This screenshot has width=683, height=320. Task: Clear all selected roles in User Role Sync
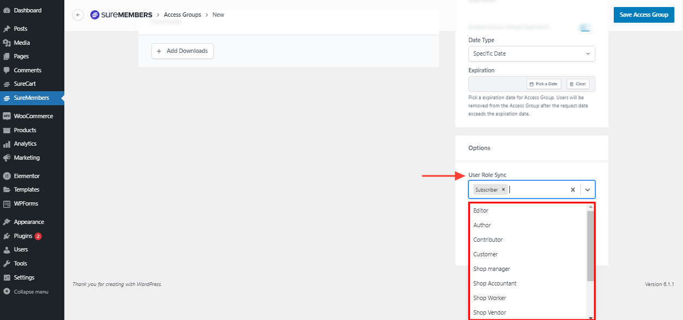point(573,190)
